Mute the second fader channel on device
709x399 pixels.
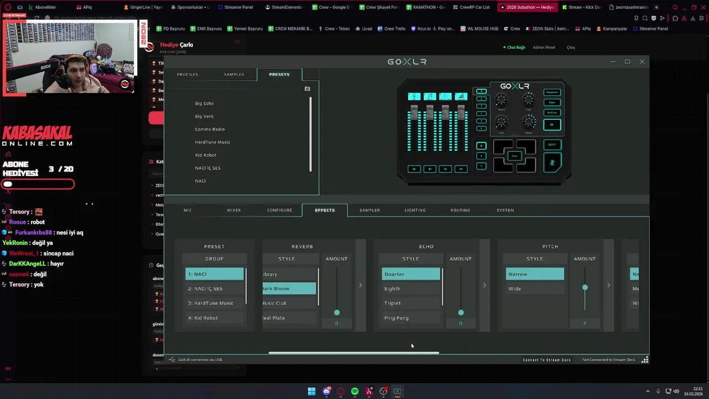[430, 169]
